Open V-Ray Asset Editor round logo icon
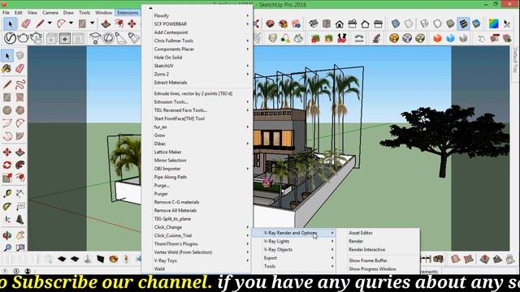The width and height of the screenshot is (520, 292). [10, 38]
